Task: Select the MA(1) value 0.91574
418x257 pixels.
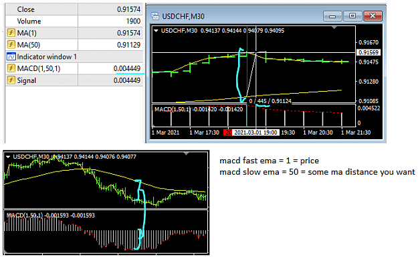Action: click(128, 33)
